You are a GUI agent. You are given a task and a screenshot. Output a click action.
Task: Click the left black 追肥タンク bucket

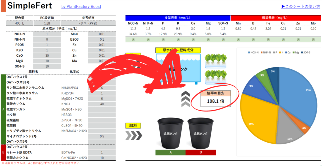(x=170, y=133)
